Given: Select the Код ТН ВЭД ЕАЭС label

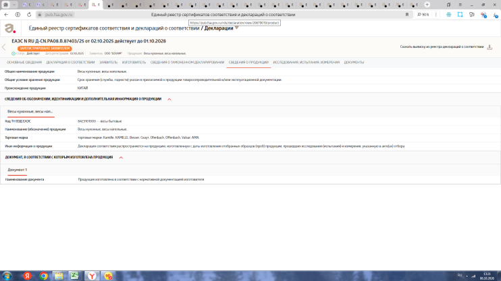Looking at the screenshot, I should 18,121.
